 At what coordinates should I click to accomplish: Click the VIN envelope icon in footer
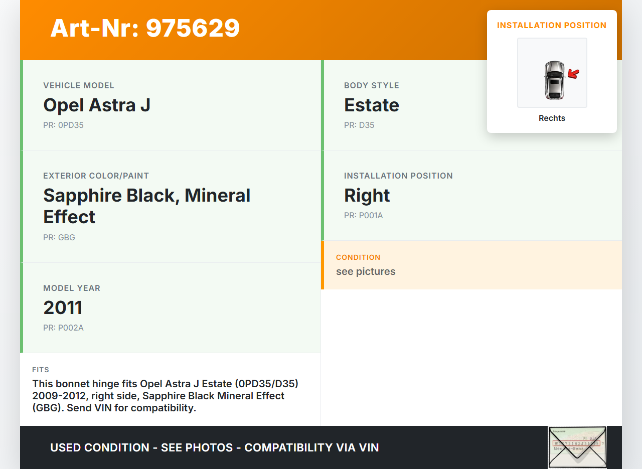pyautogui.click(x=577, y=447)
